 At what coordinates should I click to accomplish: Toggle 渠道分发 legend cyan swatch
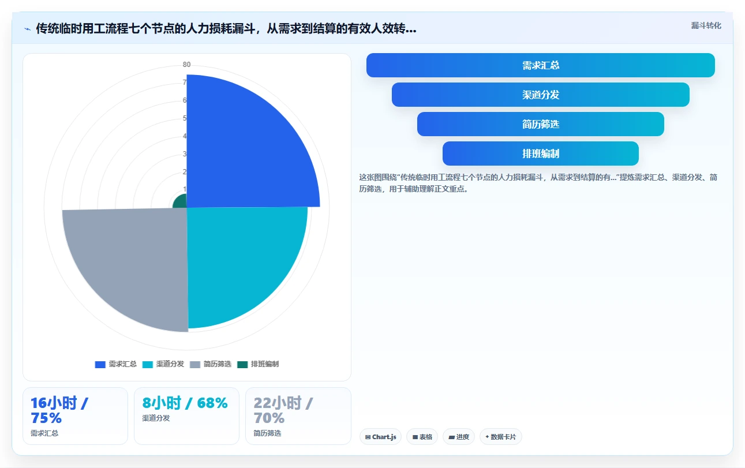coord(147,364)
